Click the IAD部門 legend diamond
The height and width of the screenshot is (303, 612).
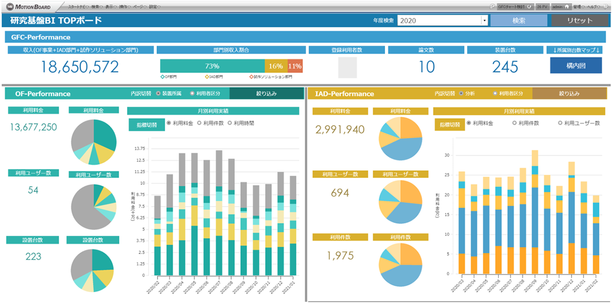point(208,77)
